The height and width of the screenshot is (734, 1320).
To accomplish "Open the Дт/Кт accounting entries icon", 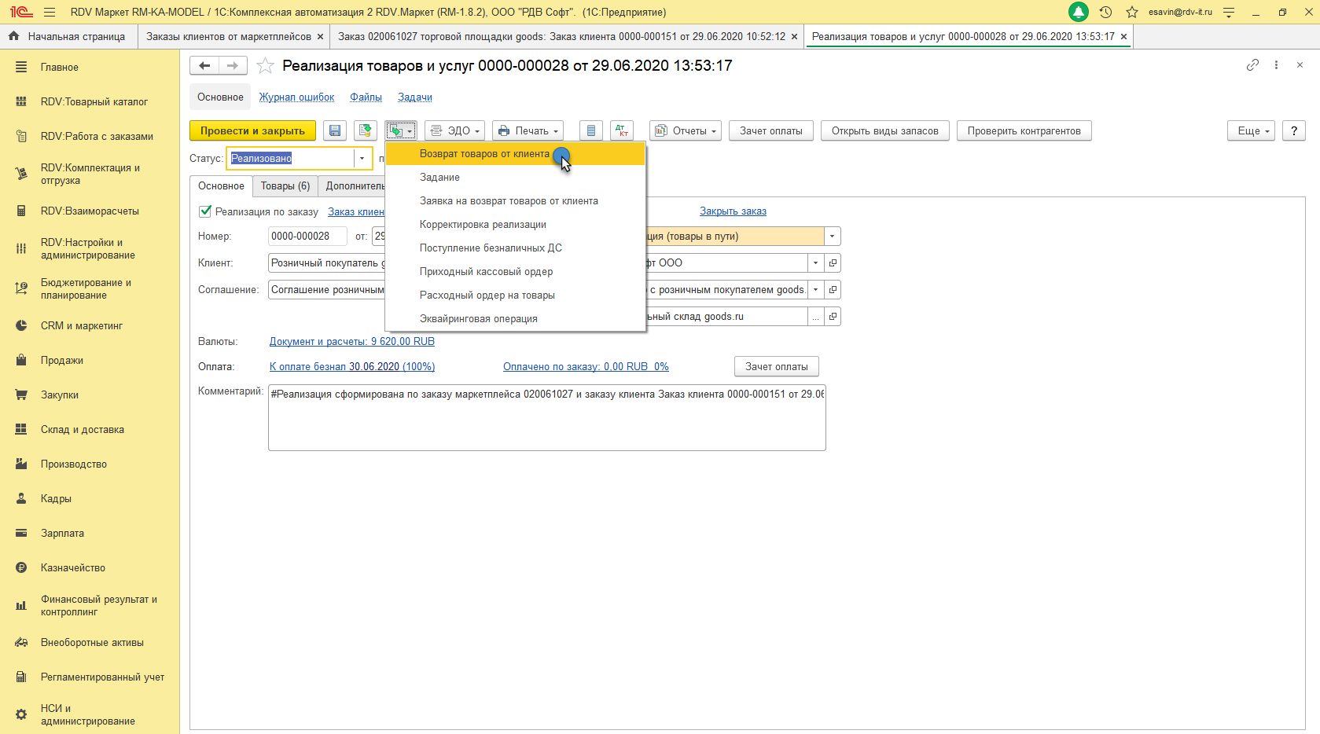I will click(622, 131).
